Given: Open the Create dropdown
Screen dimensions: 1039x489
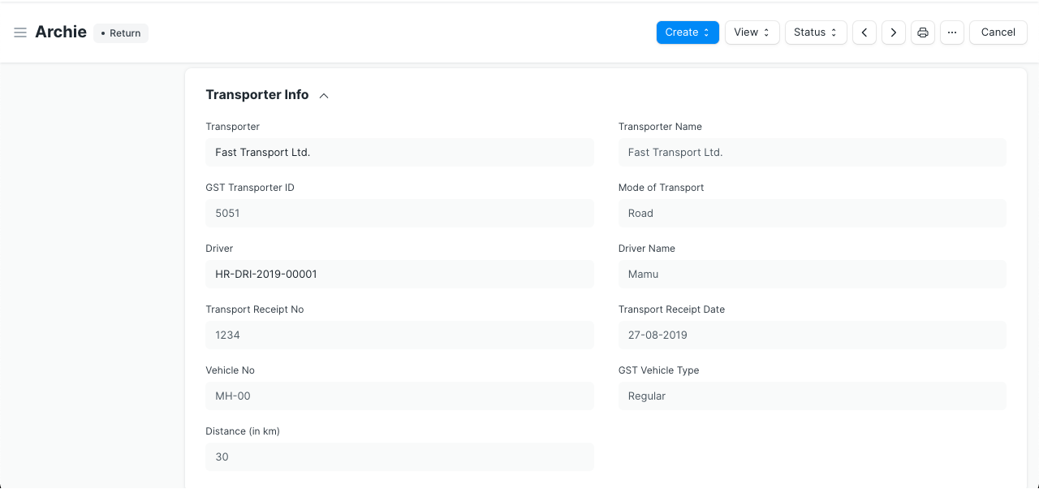Looking at the screenshot, I should pos(688,32).
